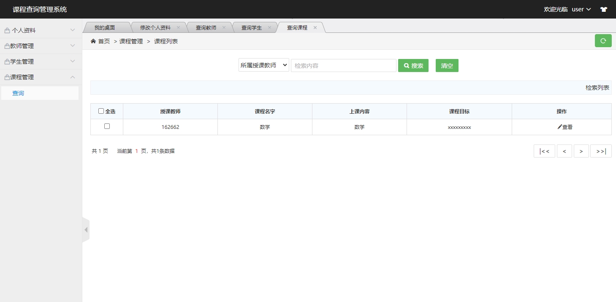The width and height of the screenshot is (616, 302).
Task: Click the home icon in the breadcrumb
Action: coord(93,41)
